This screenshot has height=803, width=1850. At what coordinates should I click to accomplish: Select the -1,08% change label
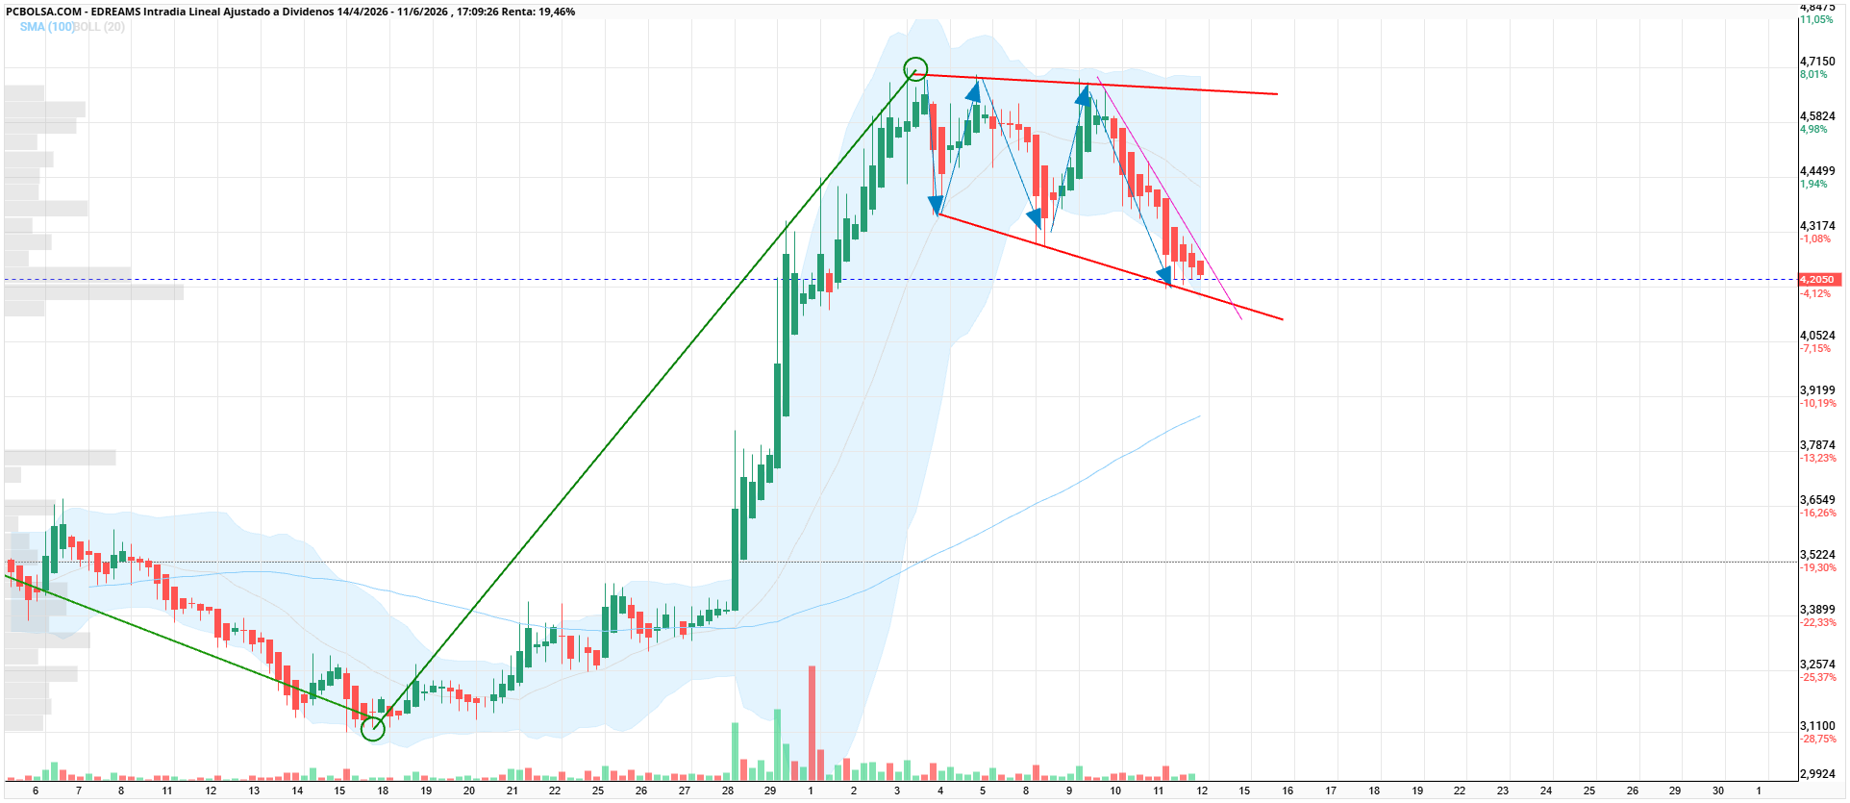tap(1815, 238)
